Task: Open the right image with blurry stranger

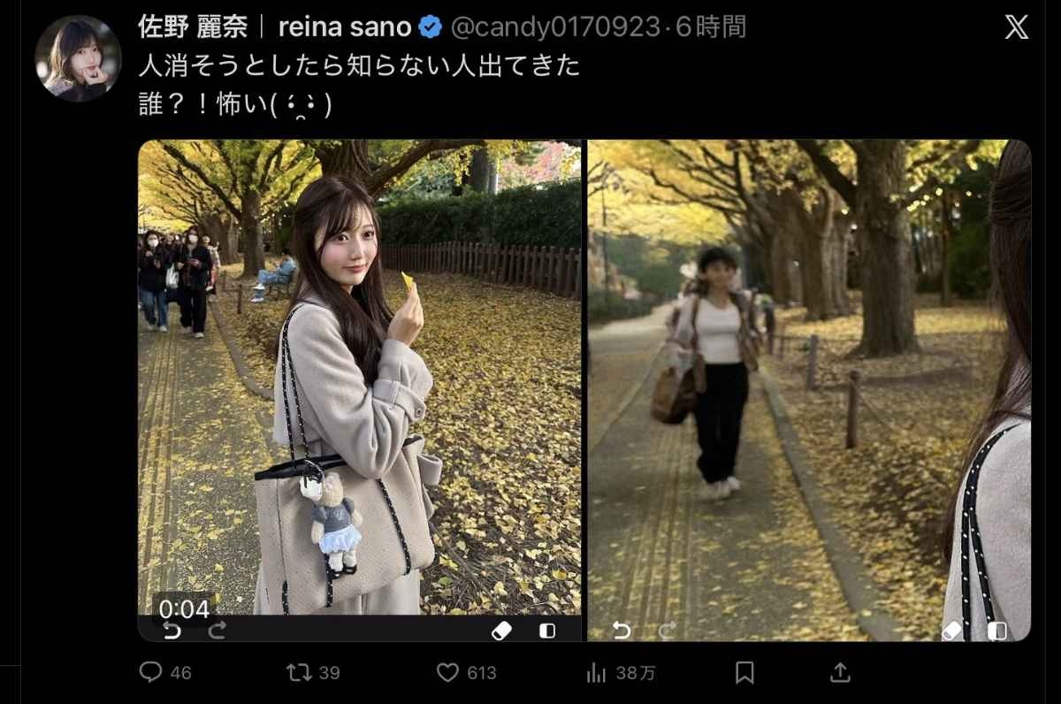Action: 809,389
